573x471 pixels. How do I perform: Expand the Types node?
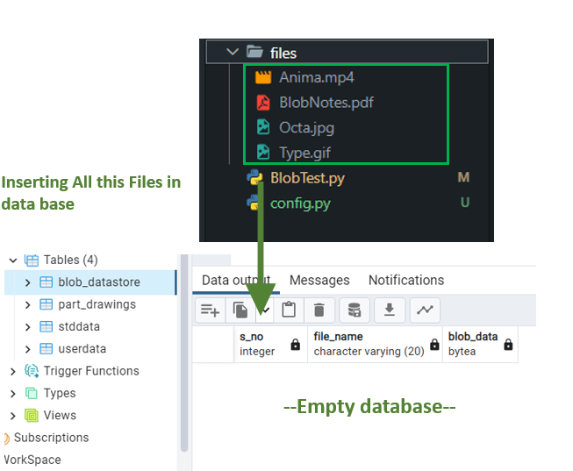point(13,394)
